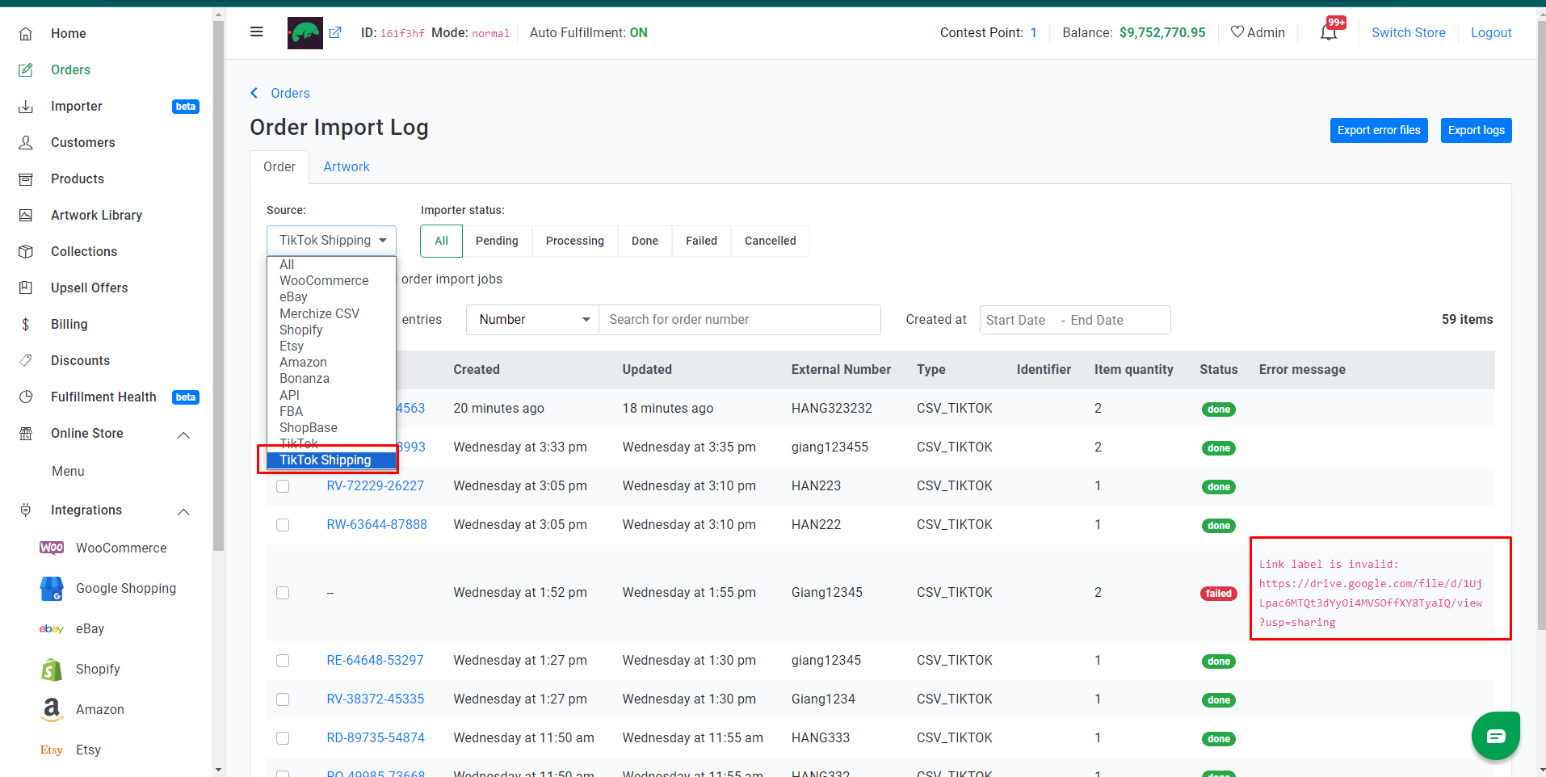Click the Discounts tag icon
Image resolution: width=1546 pixels, height=777 pixels.
26,361
